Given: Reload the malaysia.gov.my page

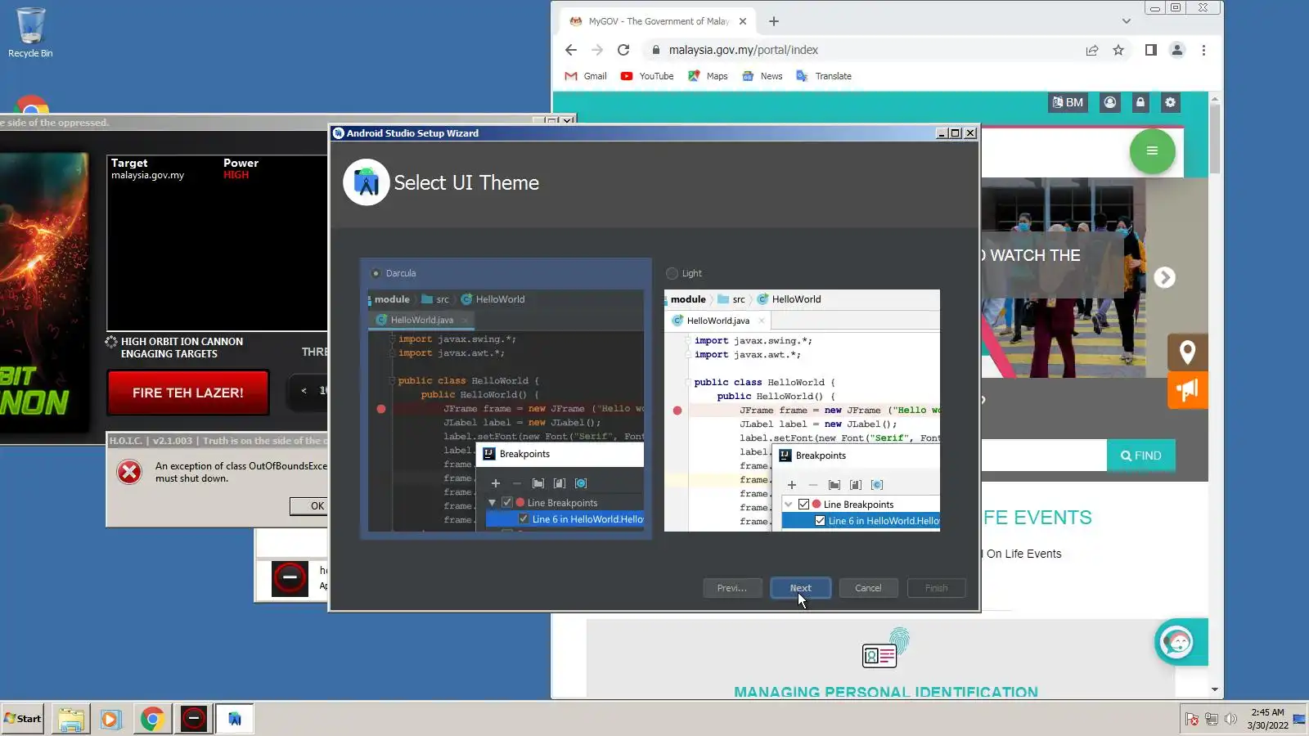Looking at the screenshot, I should point(623,50).
